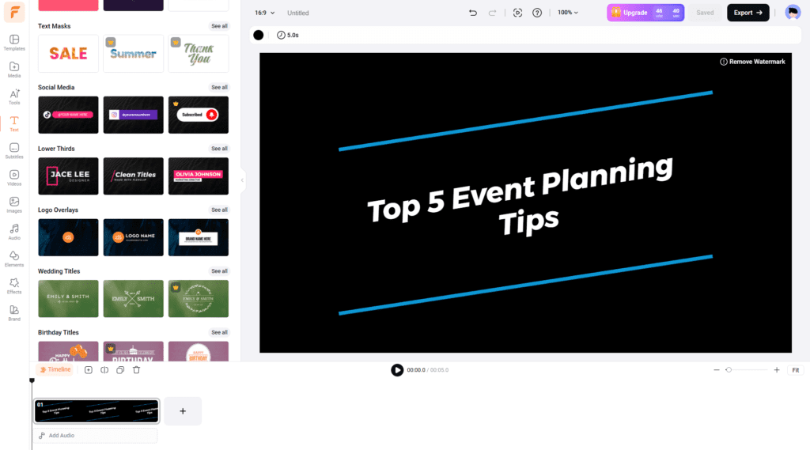Select the Summer text mask thumbnail
The image size is (810, 450).
pos(133,53)
